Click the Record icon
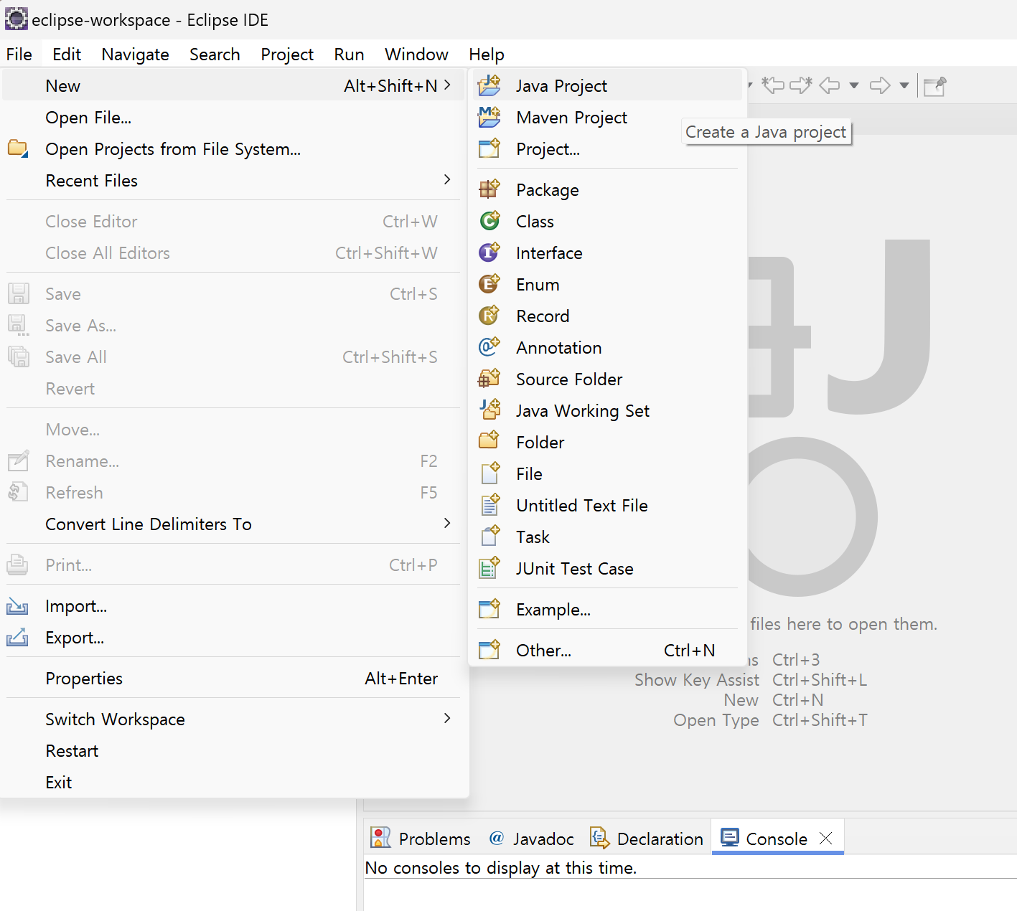 point(489,316)
